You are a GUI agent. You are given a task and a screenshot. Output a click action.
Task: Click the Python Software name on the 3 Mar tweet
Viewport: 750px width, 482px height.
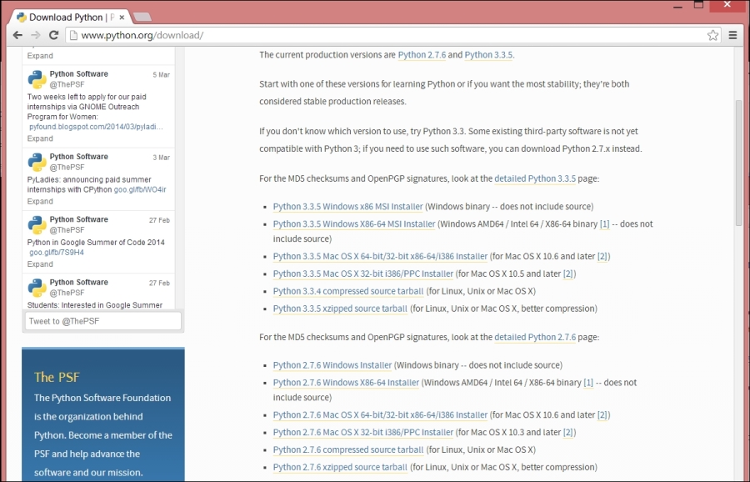[79, 157]
